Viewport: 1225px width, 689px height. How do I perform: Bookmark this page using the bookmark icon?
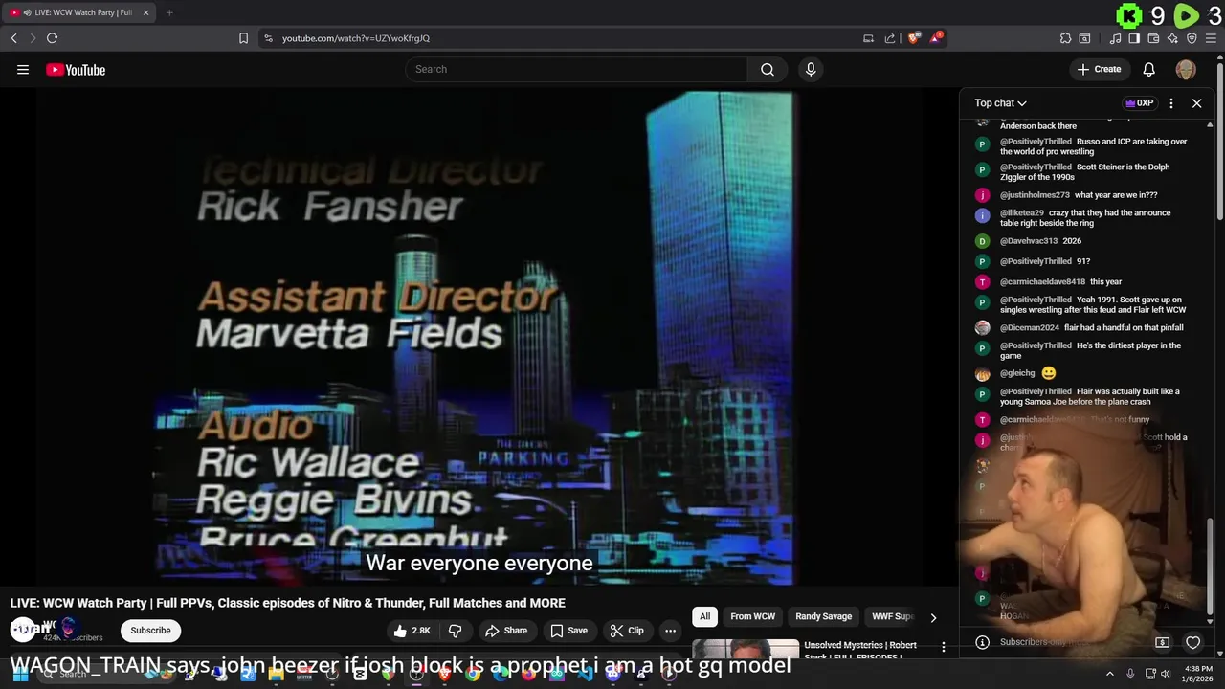click(x=243, y=38)
